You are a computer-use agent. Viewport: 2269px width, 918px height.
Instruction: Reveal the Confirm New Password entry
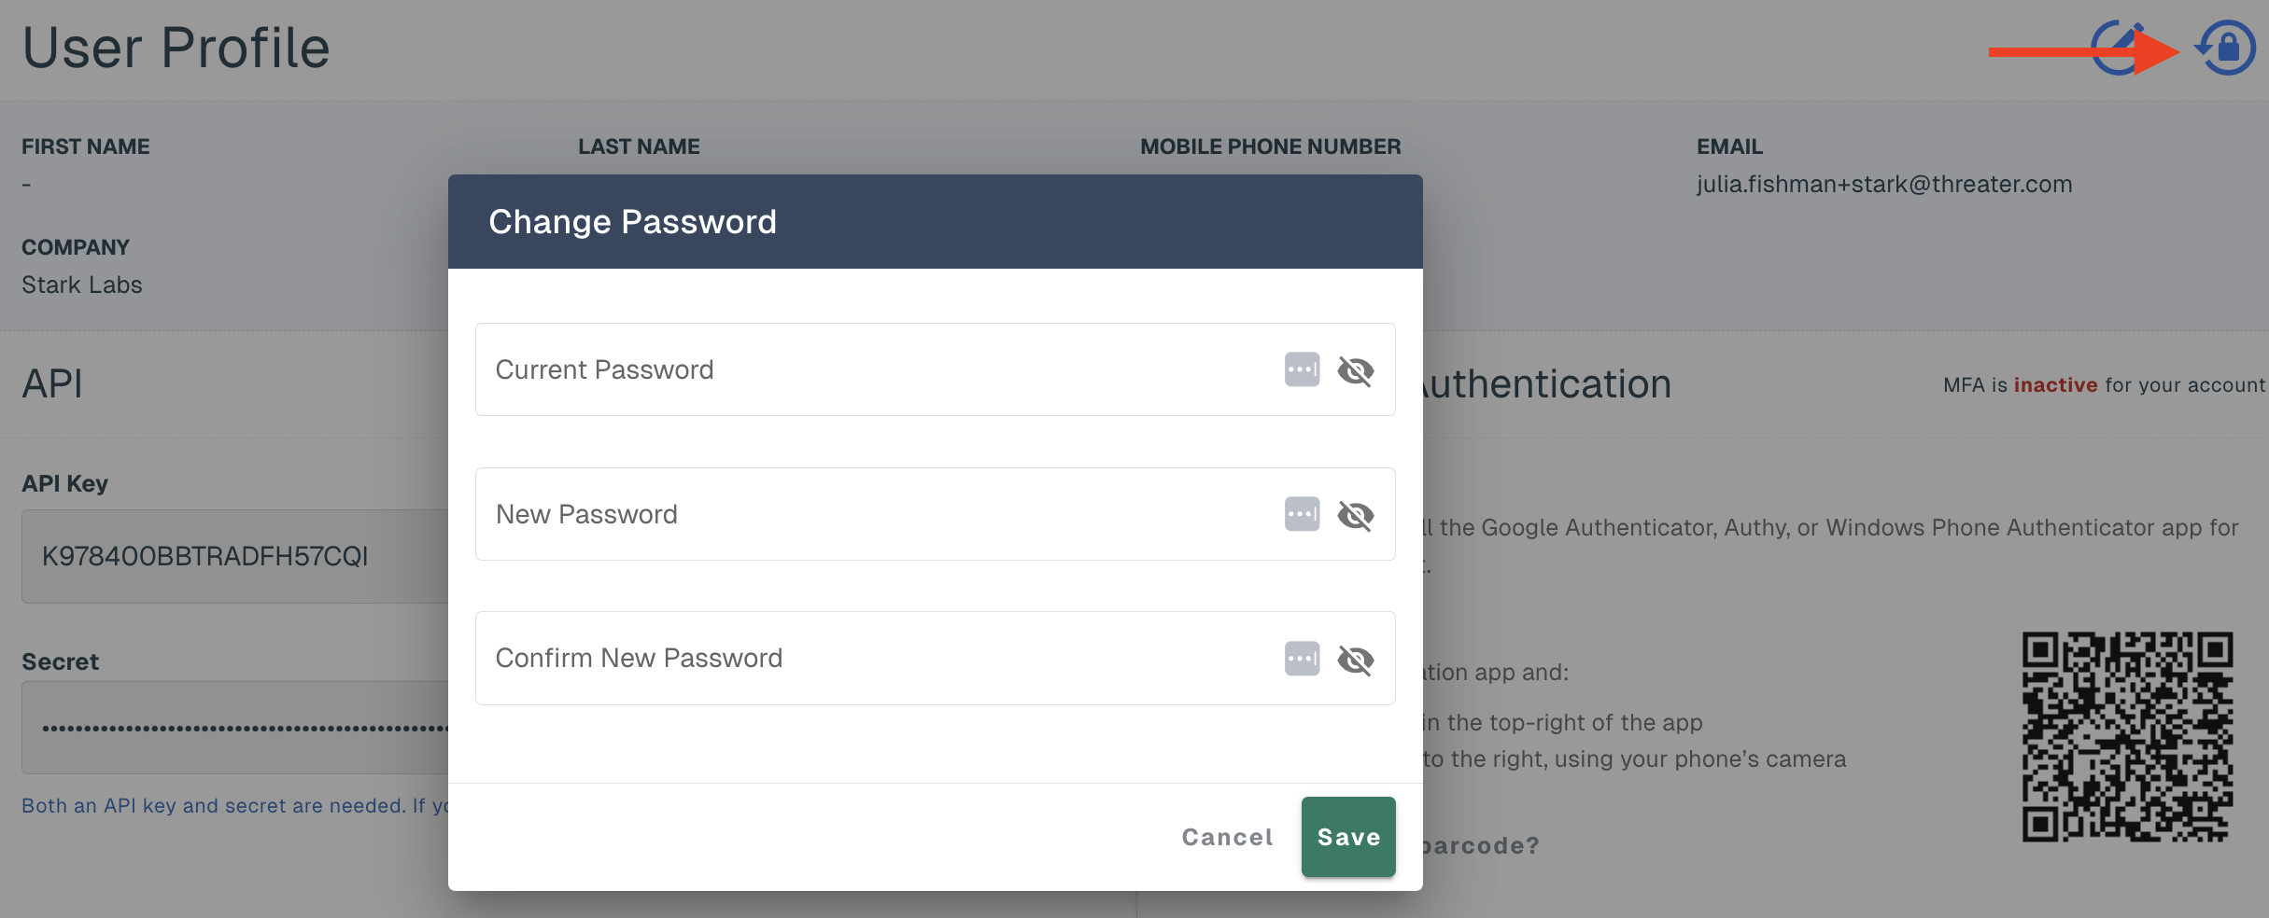1356,660
